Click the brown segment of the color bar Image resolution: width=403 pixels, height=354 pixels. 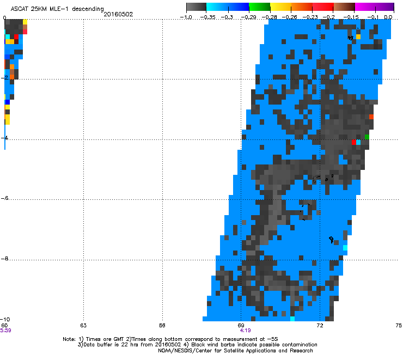344,7
